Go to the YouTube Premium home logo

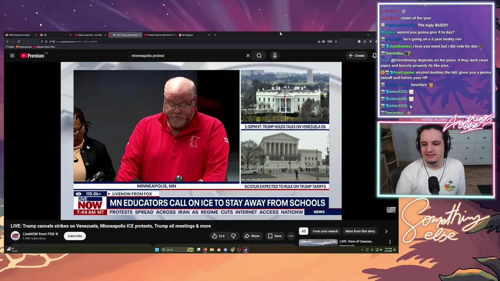click(x=32, y=55)
